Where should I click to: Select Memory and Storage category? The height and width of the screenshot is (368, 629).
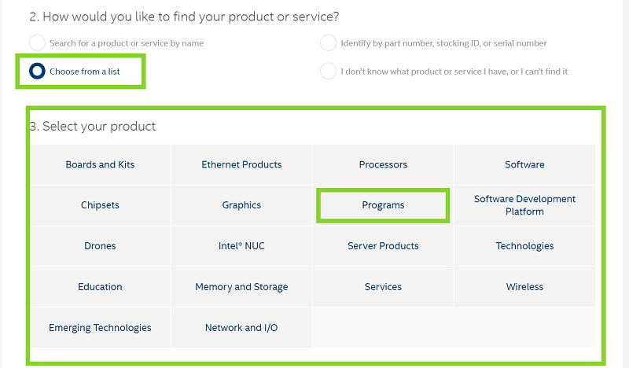[x=241, y=287]
